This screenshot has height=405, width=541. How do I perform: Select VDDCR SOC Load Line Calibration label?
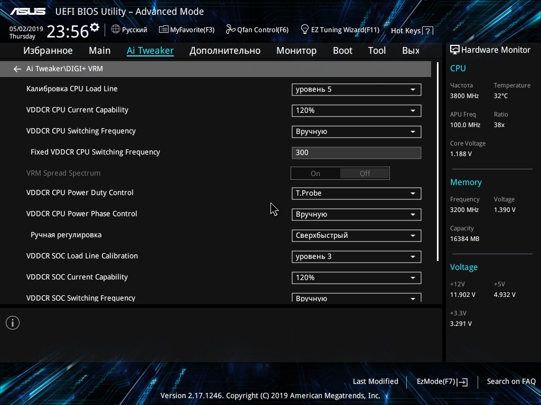point(82,256)
